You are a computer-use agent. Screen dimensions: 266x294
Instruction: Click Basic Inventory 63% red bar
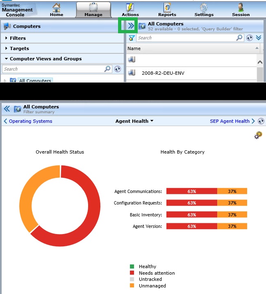[192, 214]
